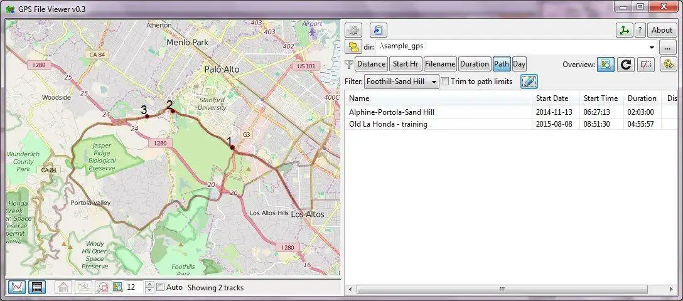Click the red-slash rectangle icon
The image size is (683, 301).
coord(646,65)
